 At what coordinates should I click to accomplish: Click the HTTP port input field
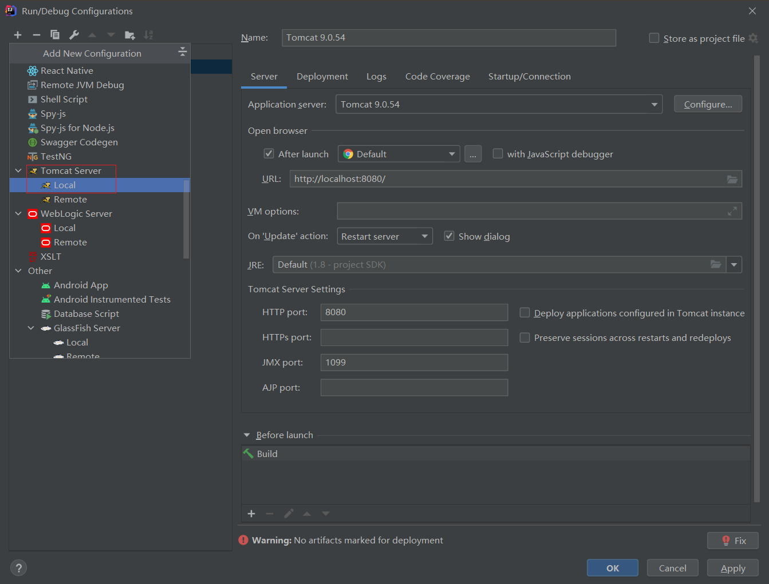tap(414, 312)
